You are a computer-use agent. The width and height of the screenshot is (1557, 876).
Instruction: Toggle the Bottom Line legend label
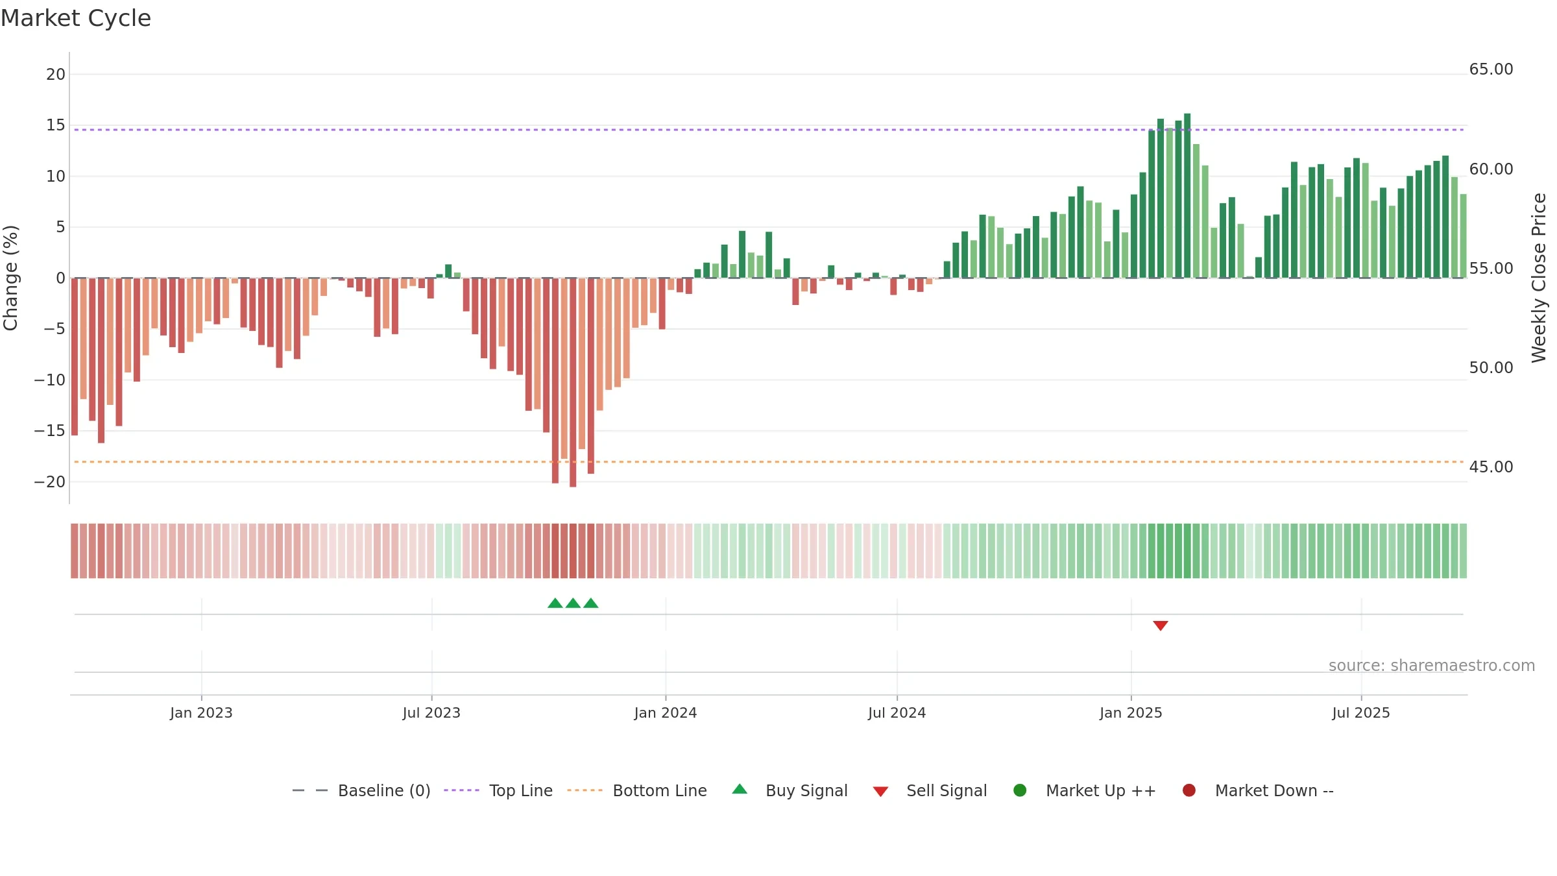coord(660,790)
